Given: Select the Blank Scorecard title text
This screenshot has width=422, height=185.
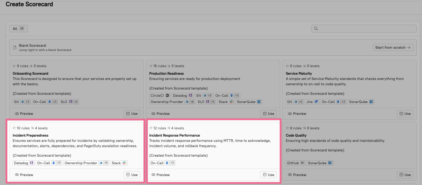Looking at the screenshot, I should (x=32, y=45).
